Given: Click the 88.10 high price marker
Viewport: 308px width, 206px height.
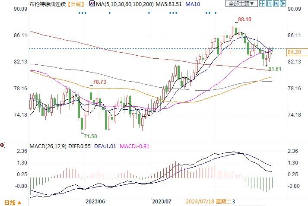Looking at the screenshot, I should (244, 19).
